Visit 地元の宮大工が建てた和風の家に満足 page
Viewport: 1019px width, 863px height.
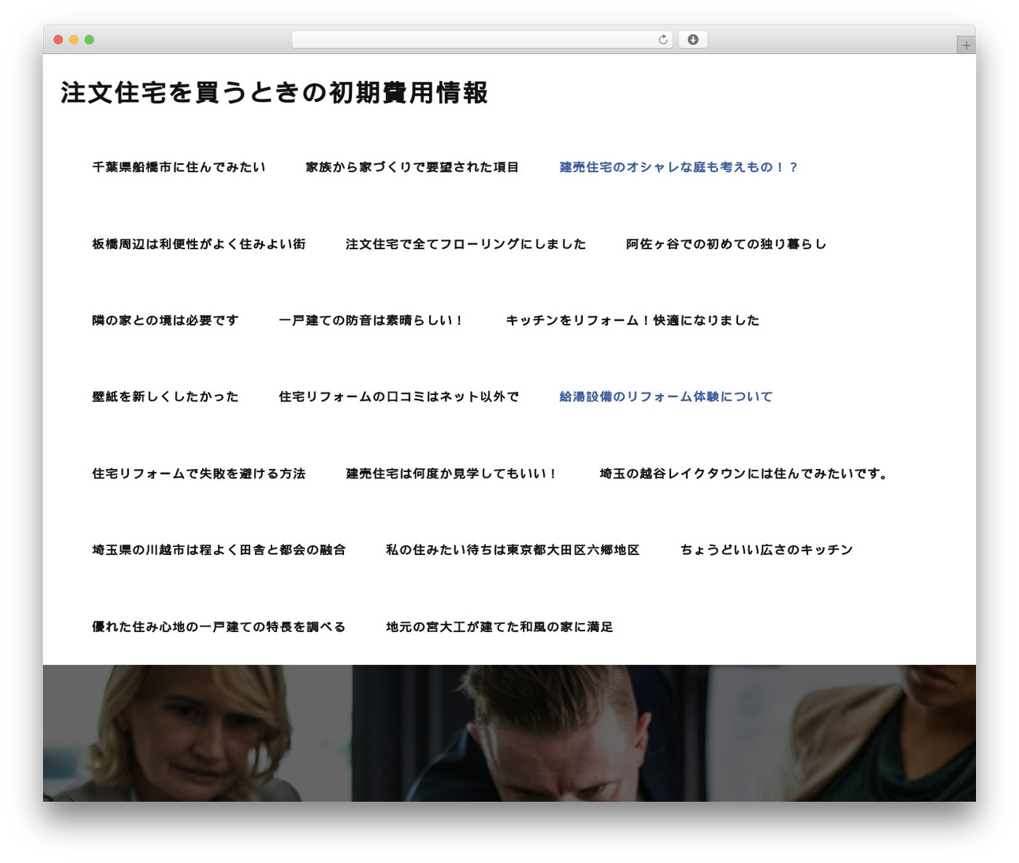pyautogui.click(x=500, y=627)
